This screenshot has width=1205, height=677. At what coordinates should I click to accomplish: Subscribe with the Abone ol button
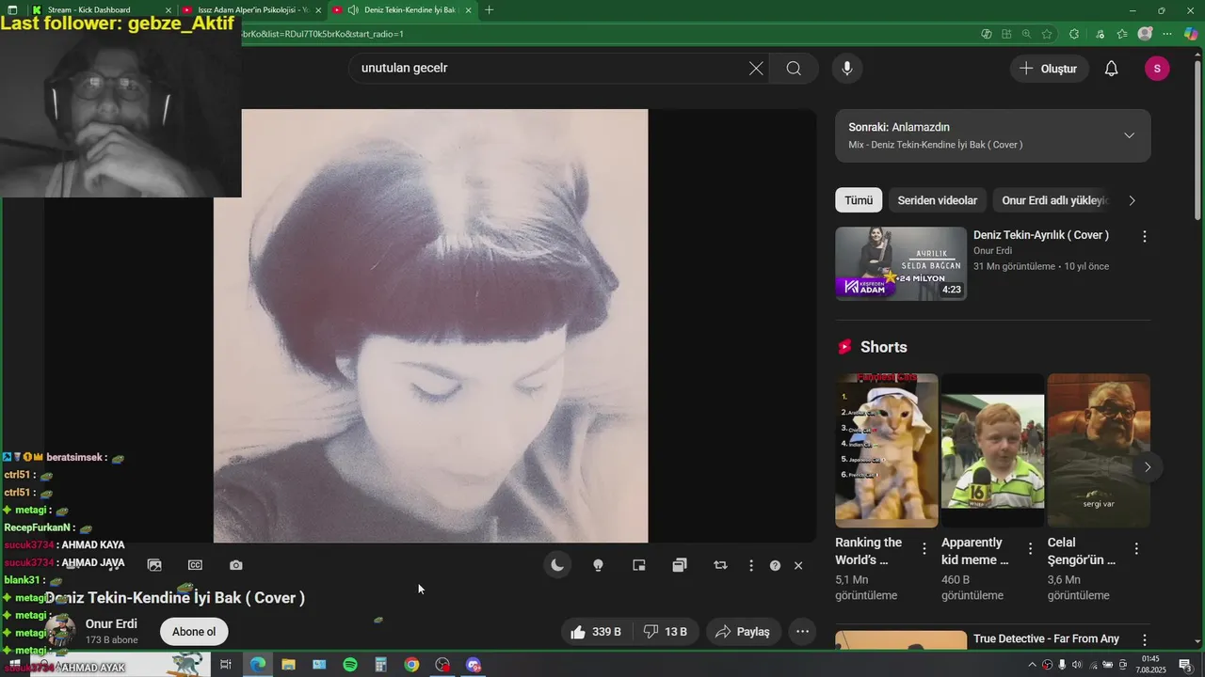194,632
